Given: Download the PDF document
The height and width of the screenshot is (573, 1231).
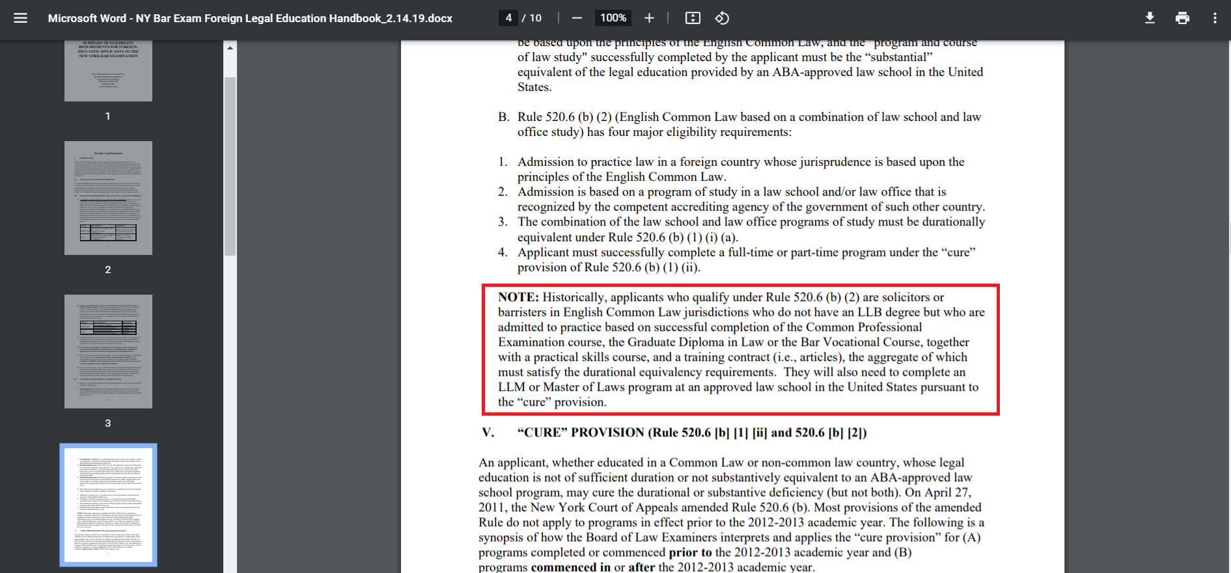Looking at the screenshot, I should [x=1150, y=18].
